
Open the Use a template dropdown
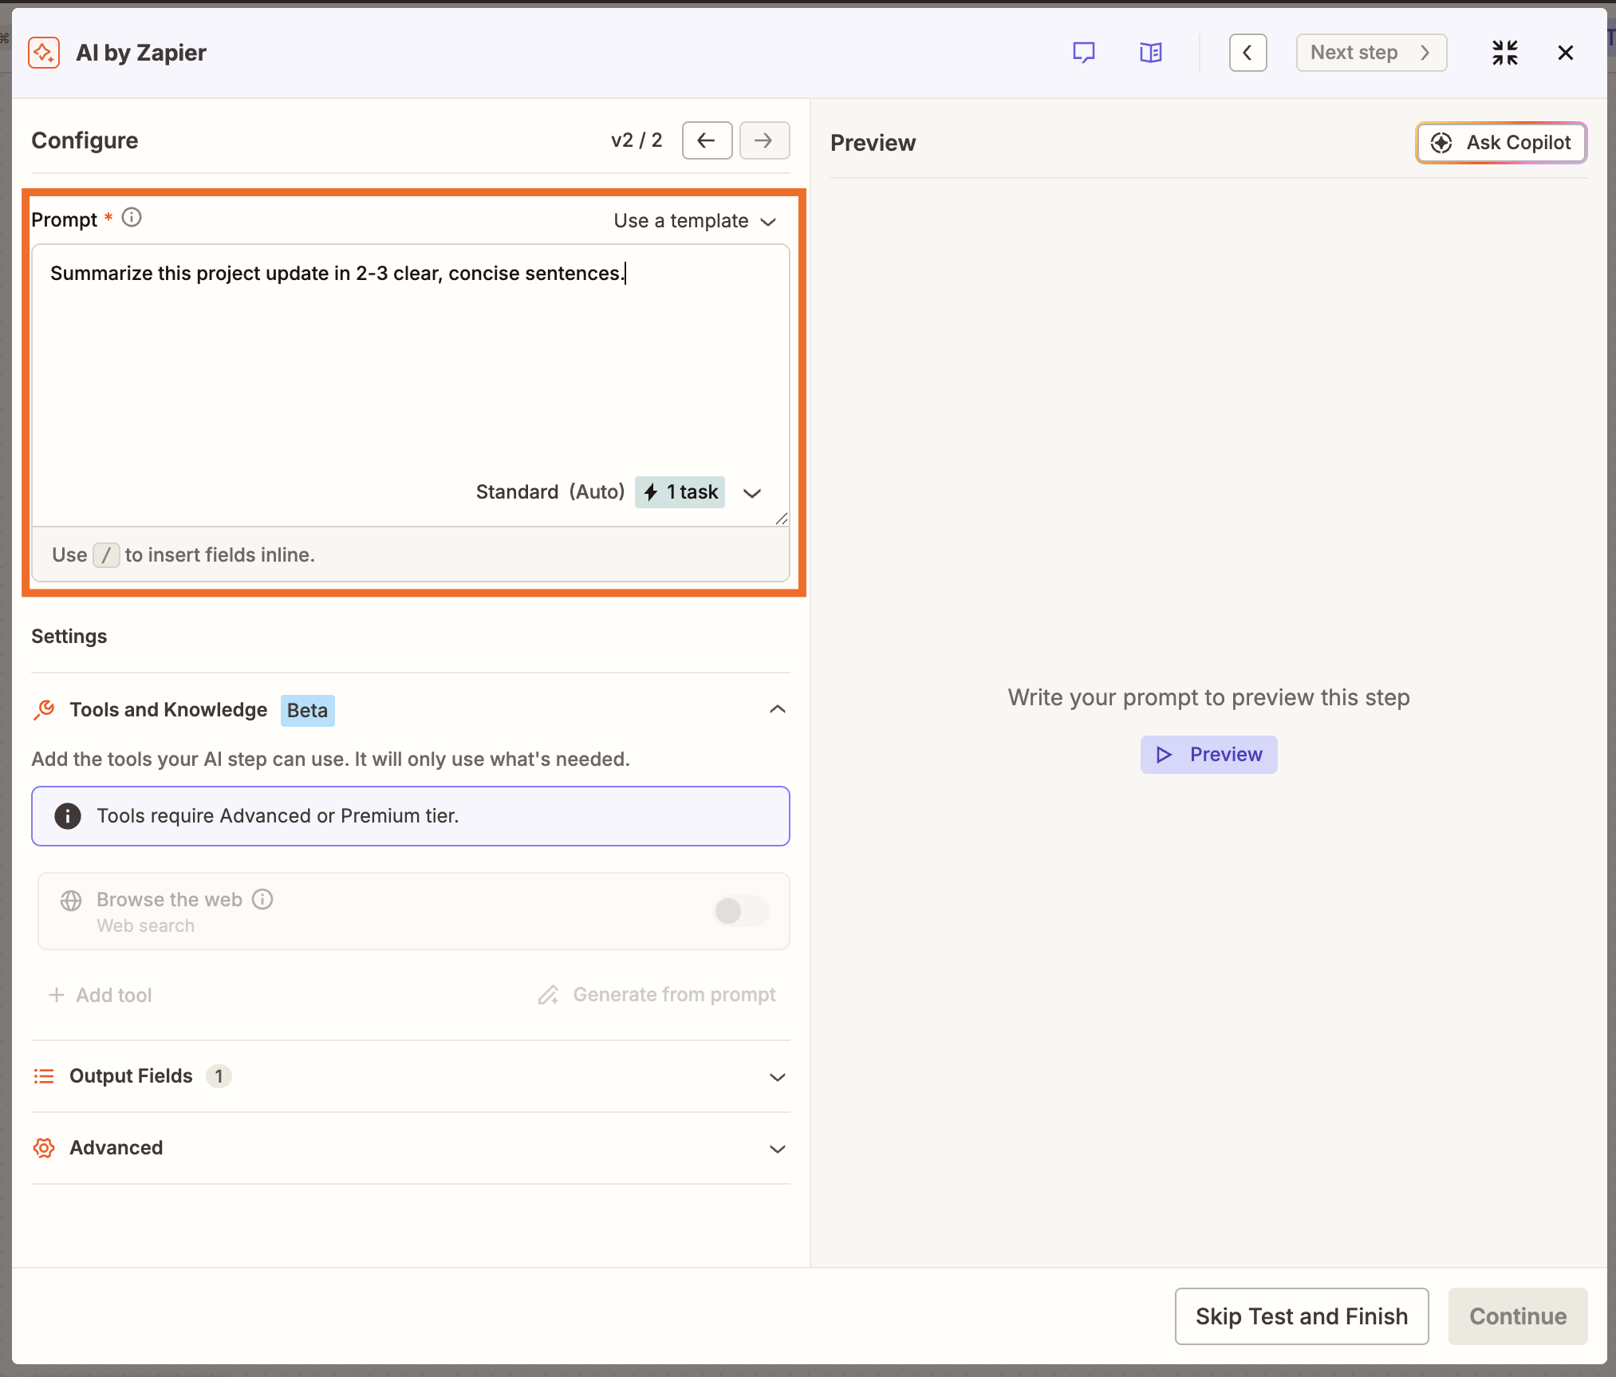pos(695,221)
